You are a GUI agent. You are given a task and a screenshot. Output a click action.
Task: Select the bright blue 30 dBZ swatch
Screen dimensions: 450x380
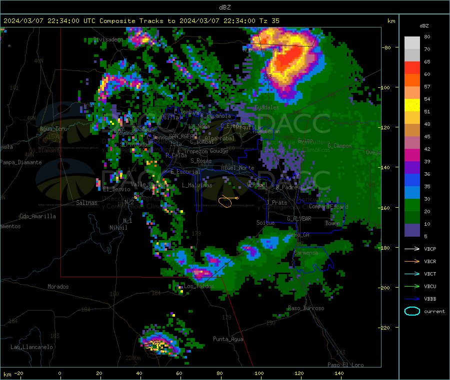(412, 193)
